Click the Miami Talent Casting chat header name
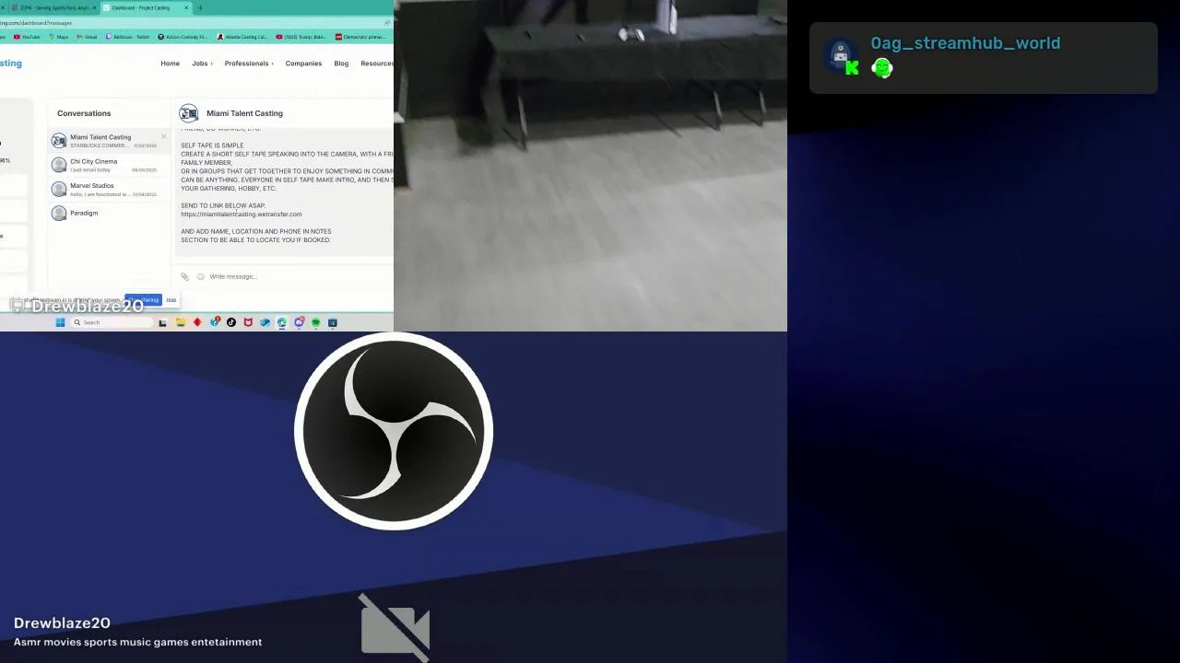Viewport: 1180px width, 663px height. 244,113
